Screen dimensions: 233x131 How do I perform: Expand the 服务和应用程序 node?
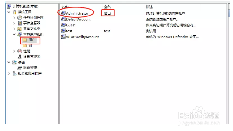pyautogui.click(x=9, y=73)
